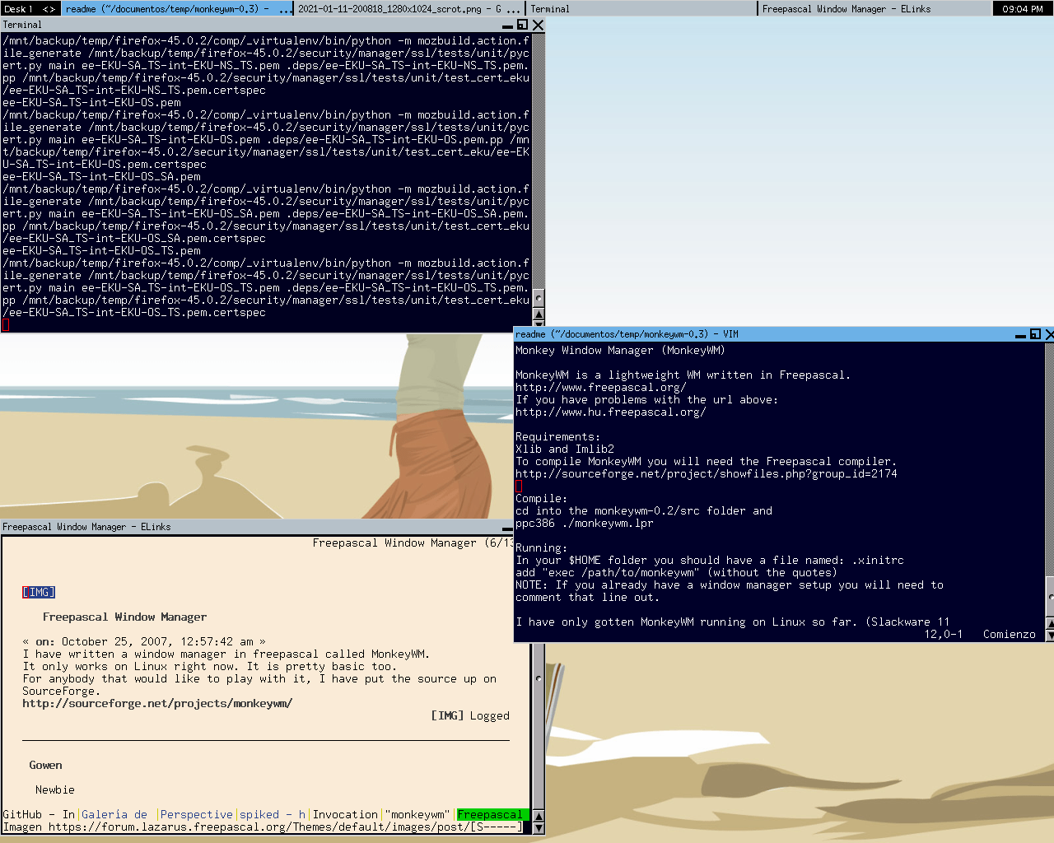Maximize the Terminal window
This screenshot has height=843, width=1054.
point(522,25)
